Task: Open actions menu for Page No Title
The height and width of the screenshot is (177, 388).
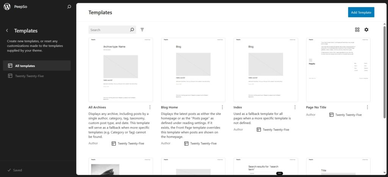Action: (x=367, y=107)
